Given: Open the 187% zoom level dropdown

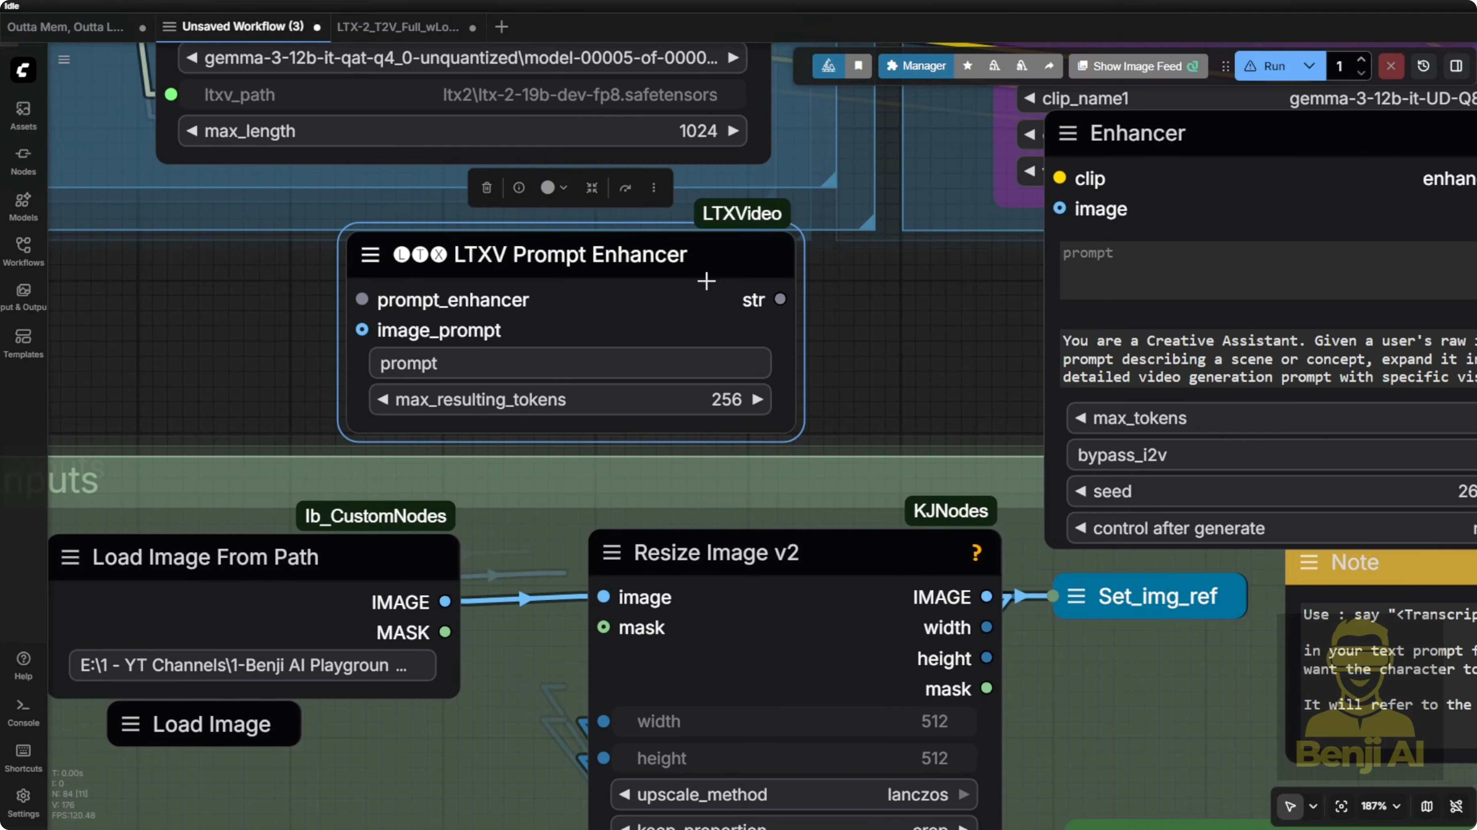Looking at the screenshot, I should (1381, 806).
